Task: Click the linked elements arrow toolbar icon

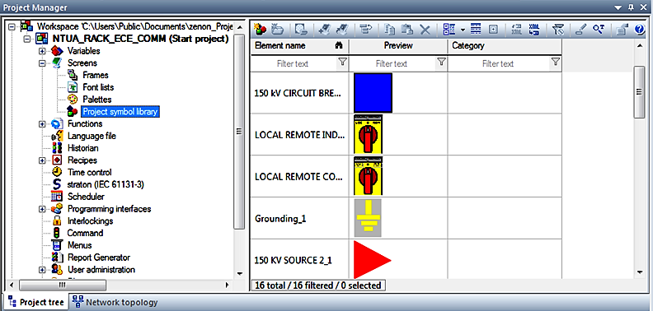Action: [364, 29]
